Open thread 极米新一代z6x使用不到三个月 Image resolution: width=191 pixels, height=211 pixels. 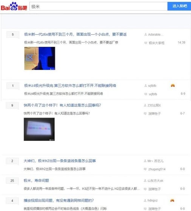coord(75,34)
